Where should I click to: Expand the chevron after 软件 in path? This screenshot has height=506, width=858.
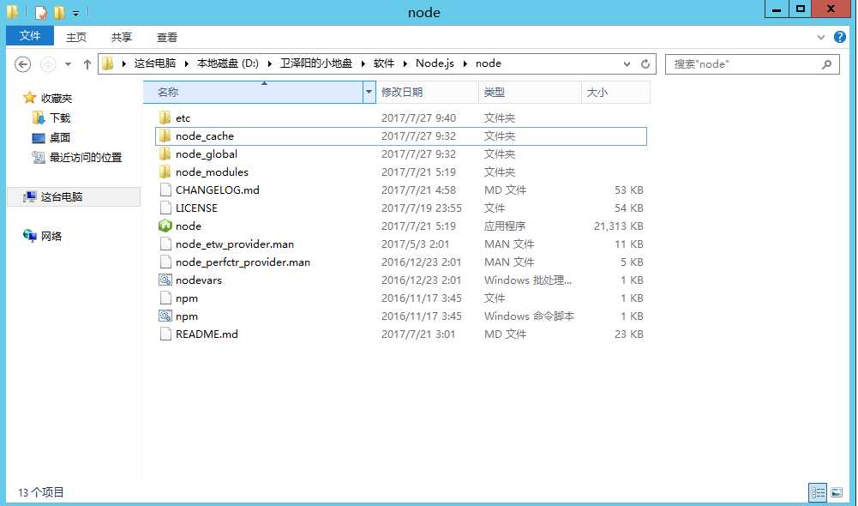coord(405,63)
